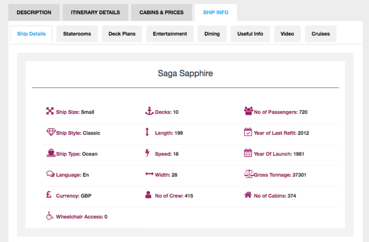Click the 'Year Of Launch: 1981' text

click(279, 154)
